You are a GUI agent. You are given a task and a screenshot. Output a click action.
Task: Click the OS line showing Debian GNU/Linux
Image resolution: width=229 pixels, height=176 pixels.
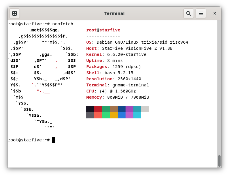(x=137, y=42)
